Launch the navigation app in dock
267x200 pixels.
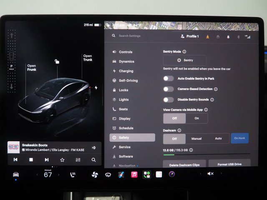121,175
